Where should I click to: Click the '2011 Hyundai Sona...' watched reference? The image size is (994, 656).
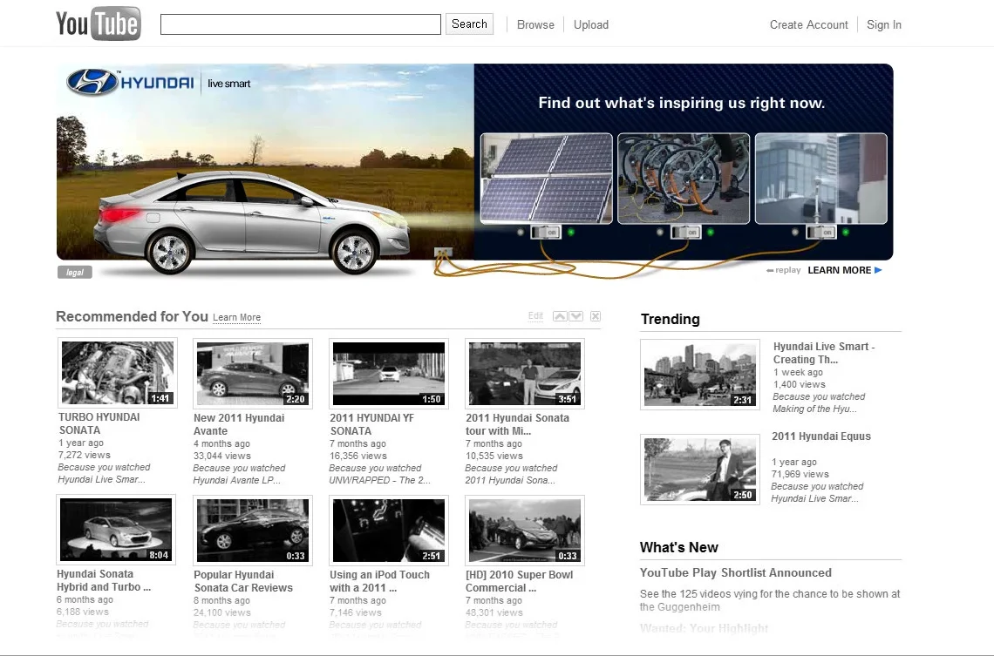coord(510,480)
